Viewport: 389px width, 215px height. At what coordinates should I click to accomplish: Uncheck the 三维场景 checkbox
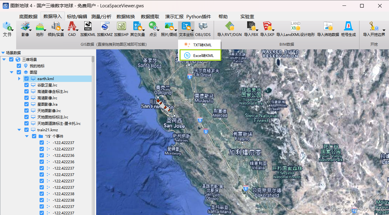tap(11, 59)
